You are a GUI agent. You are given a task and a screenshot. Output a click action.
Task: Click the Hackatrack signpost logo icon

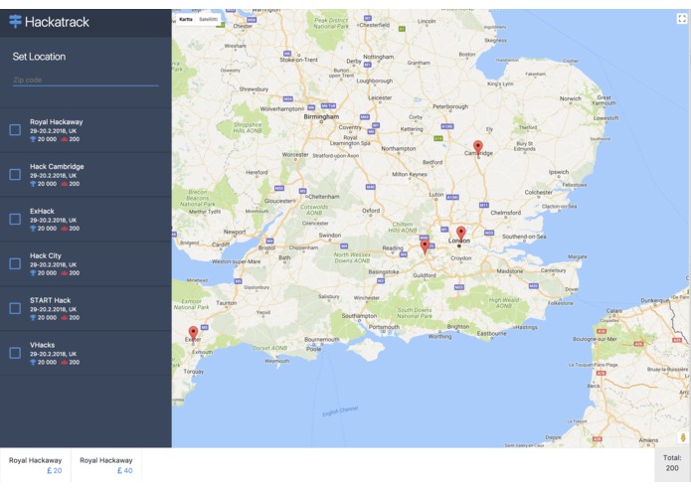(16, 21)
